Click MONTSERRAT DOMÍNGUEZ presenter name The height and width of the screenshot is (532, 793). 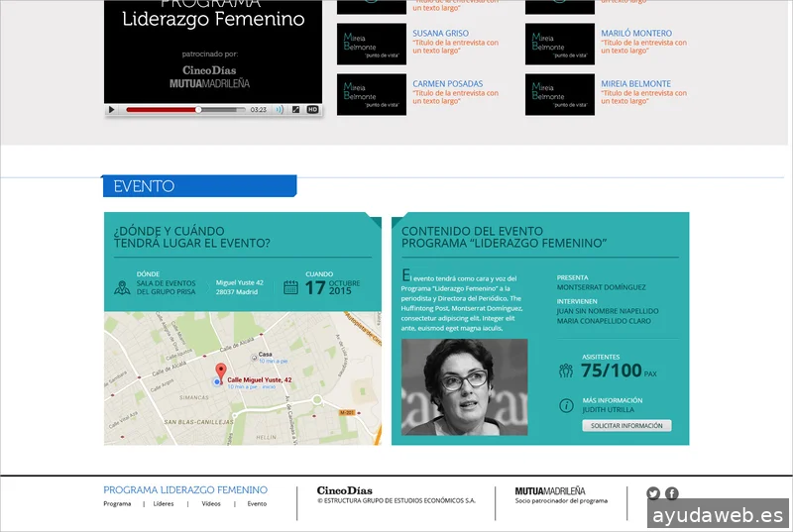602,287
